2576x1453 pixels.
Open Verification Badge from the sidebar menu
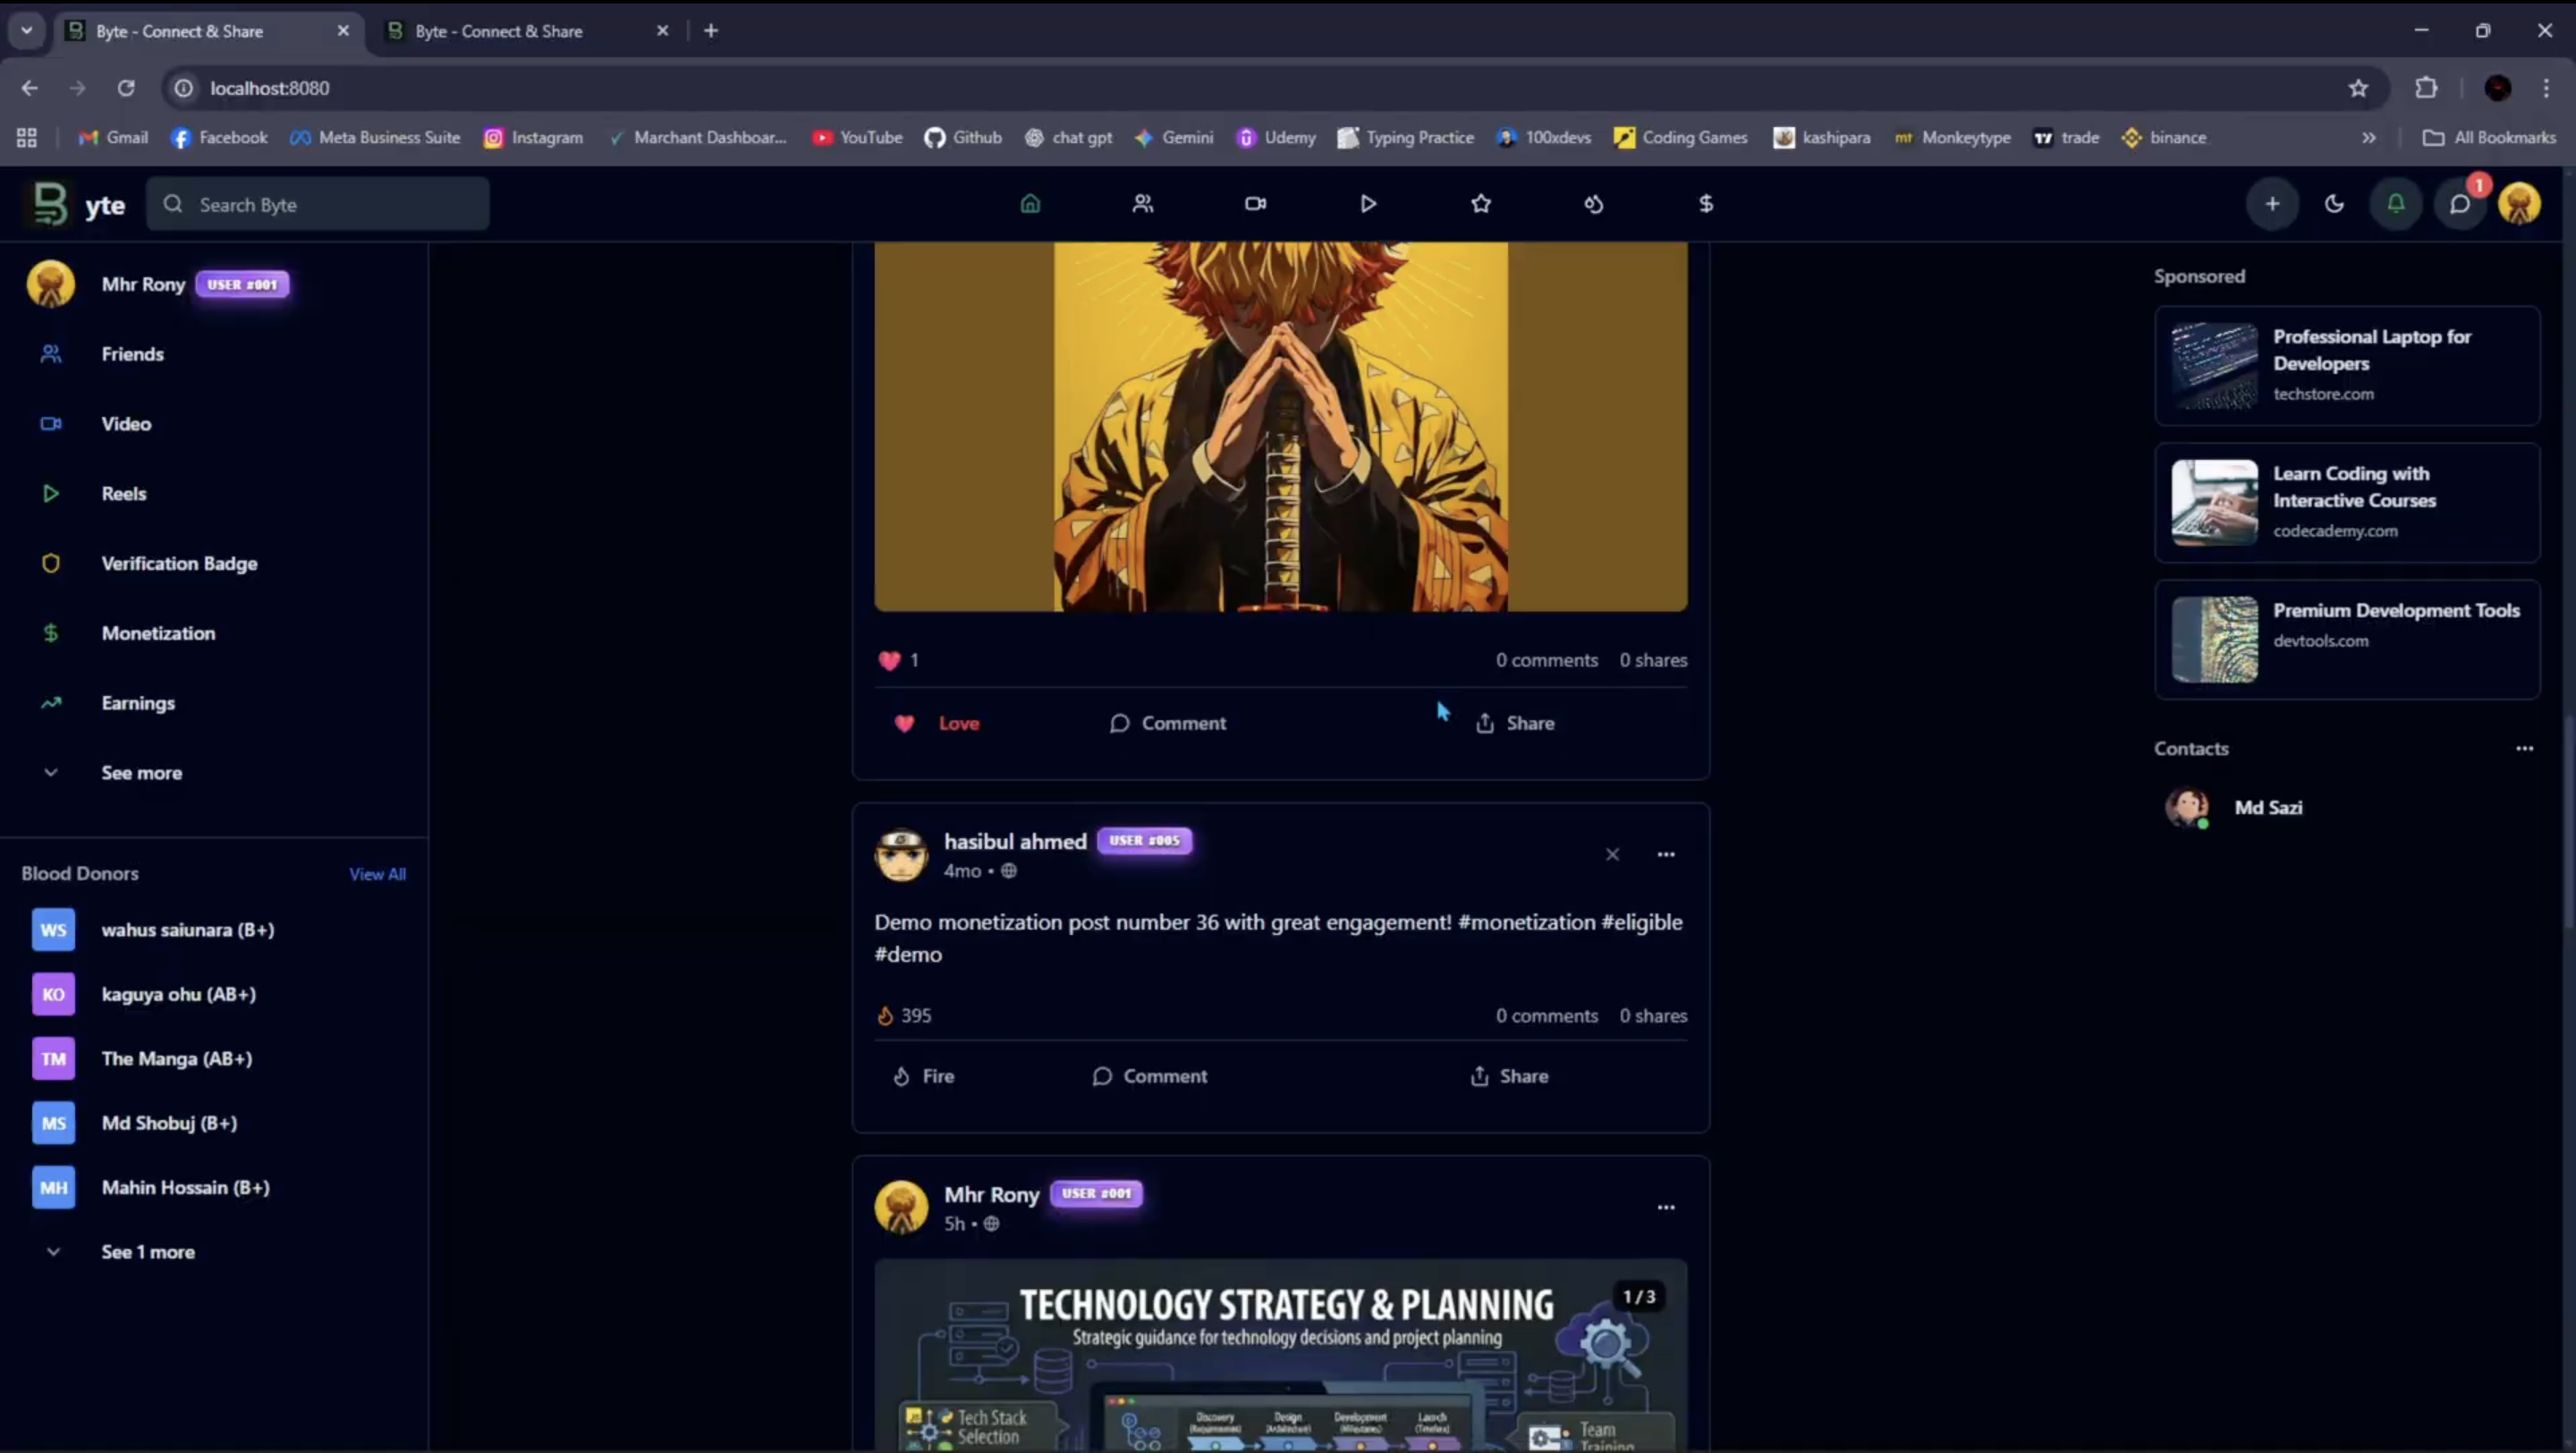pos(180,563)
